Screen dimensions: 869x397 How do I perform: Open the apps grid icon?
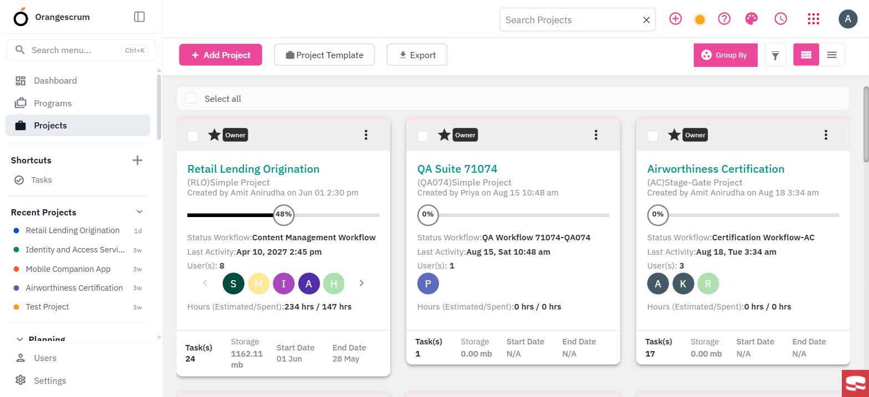[x=813, y=19]
